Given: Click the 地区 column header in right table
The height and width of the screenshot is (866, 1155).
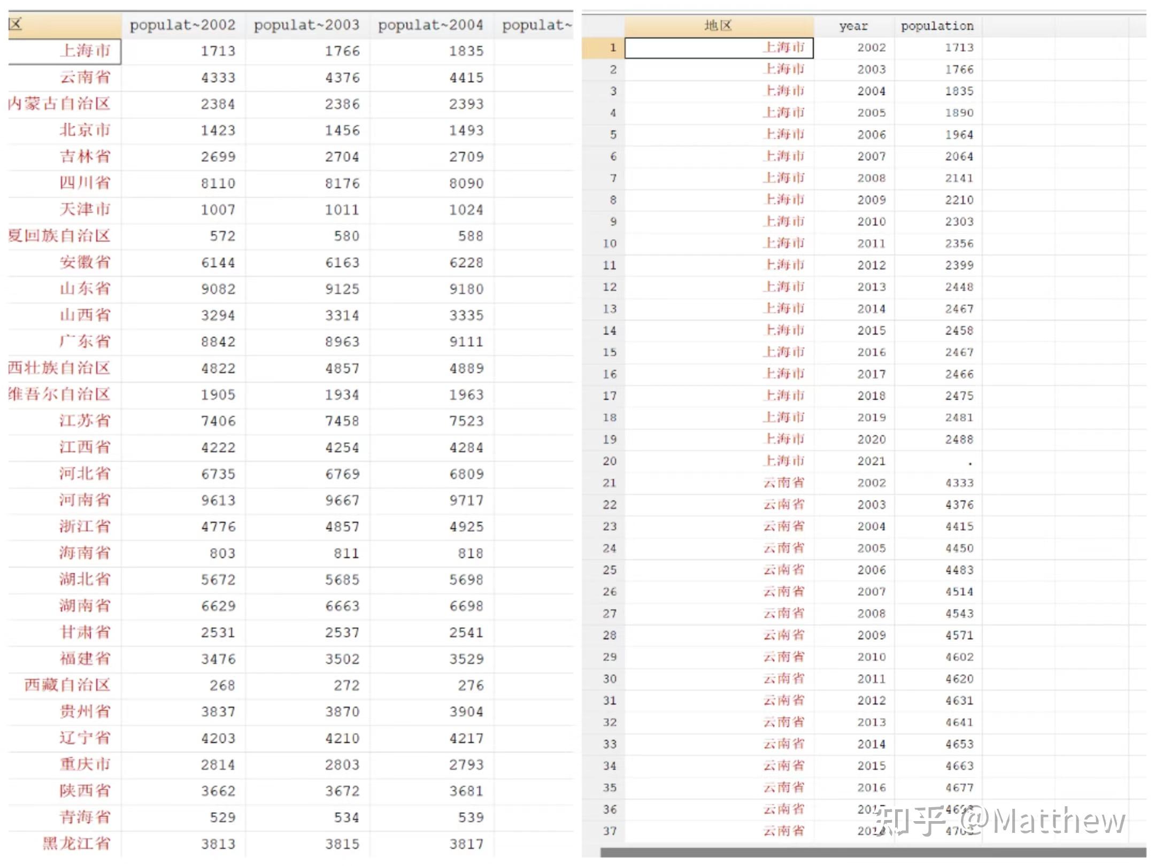Looking at the screenshot, I should point(718,26).
